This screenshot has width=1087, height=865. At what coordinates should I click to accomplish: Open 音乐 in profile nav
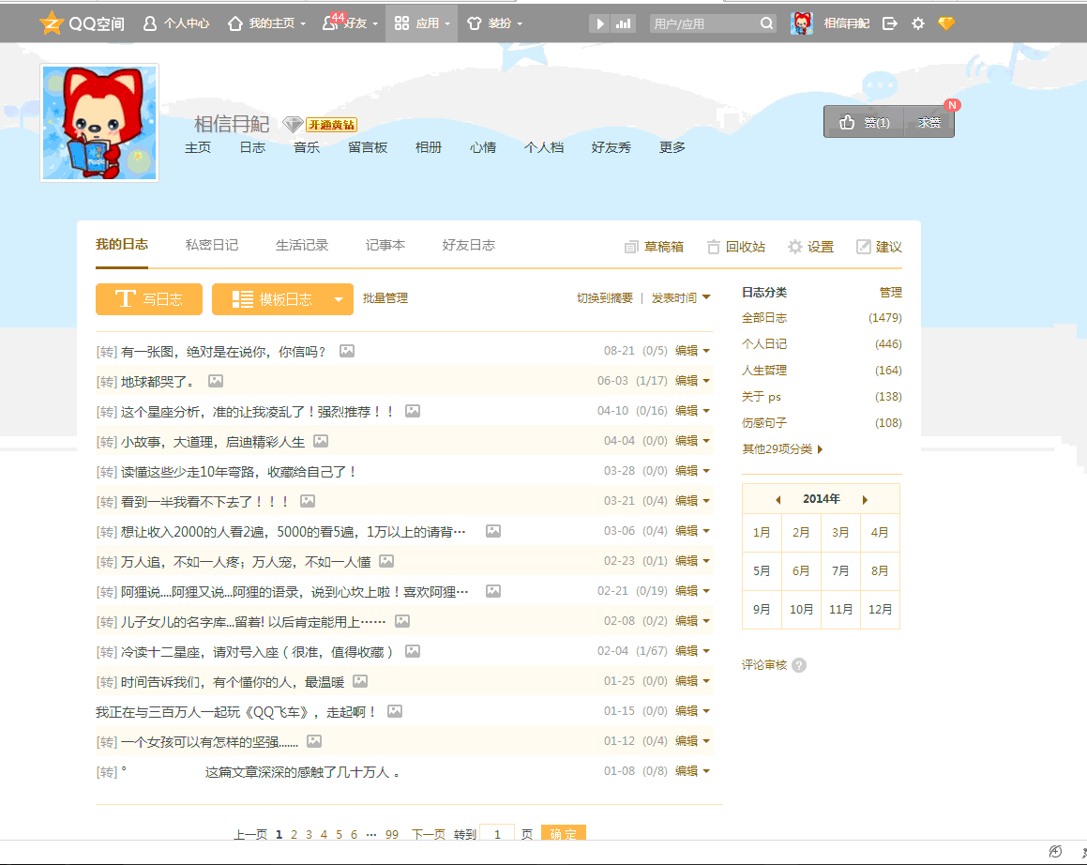click(x=307, y=147)
